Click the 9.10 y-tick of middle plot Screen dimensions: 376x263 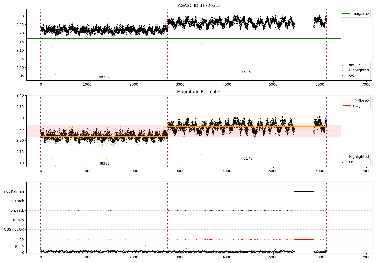pos(20,163)
